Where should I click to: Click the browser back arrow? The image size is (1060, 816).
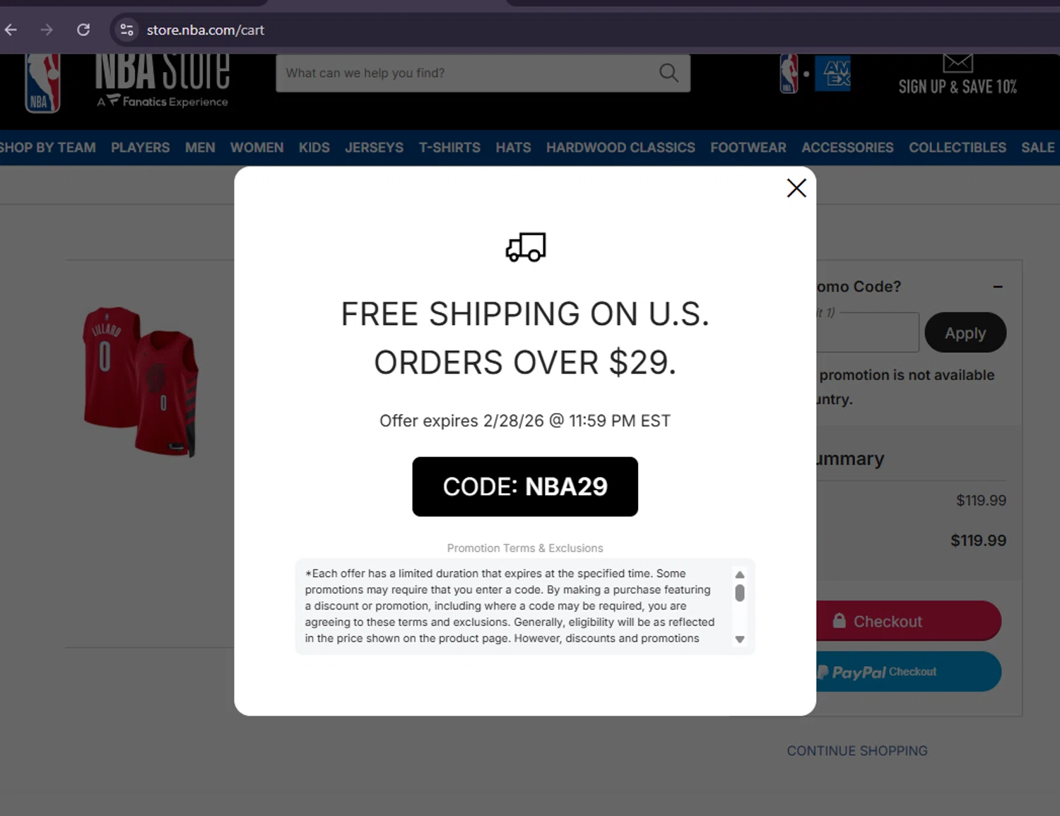(x=11, y=30)
